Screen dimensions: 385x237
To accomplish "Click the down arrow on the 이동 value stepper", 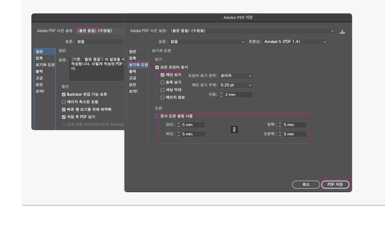I will click(x=221, y=95).
